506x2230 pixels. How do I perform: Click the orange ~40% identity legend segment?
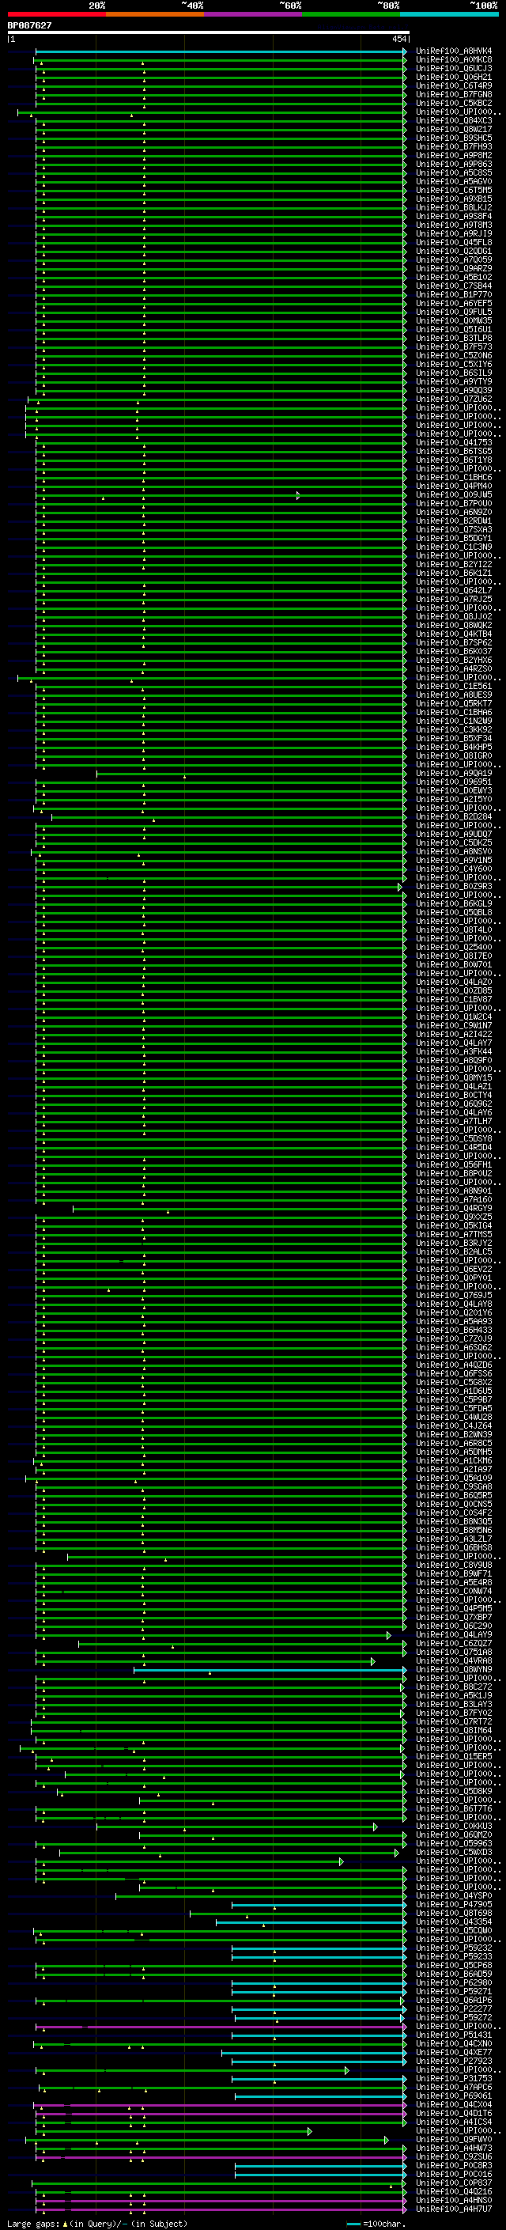pos(155,14)
